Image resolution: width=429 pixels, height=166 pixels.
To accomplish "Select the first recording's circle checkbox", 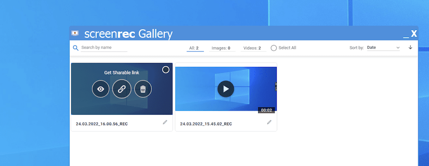I will (166, 70).
